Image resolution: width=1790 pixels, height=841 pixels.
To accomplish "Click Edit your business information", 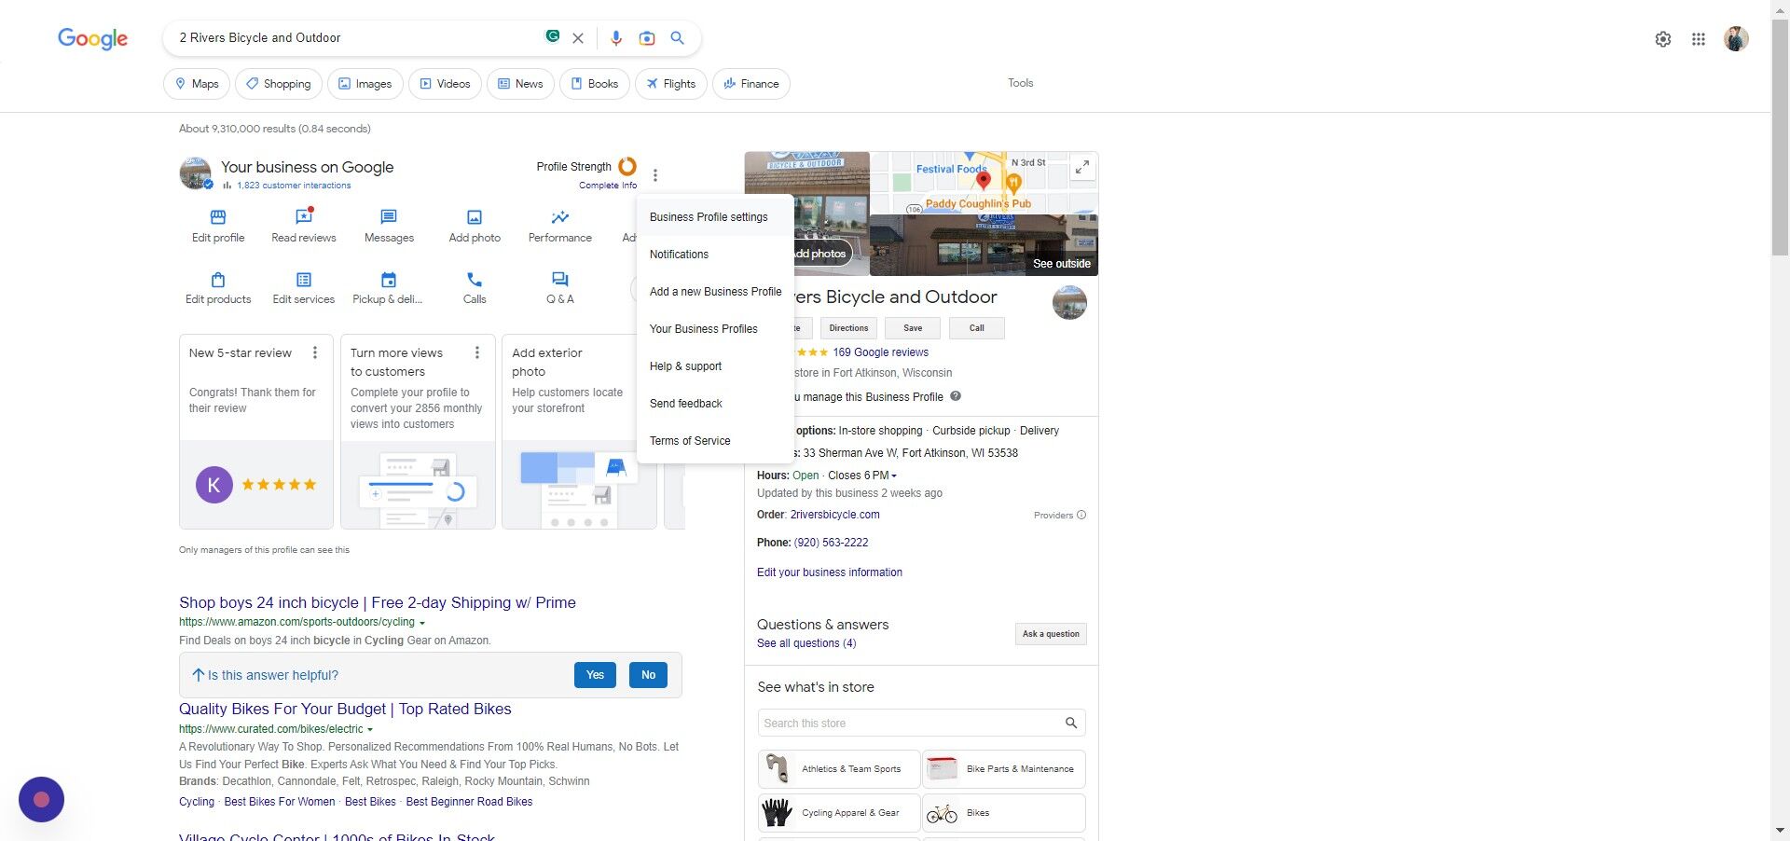I will pyautogui.click(x=830, y=572).
